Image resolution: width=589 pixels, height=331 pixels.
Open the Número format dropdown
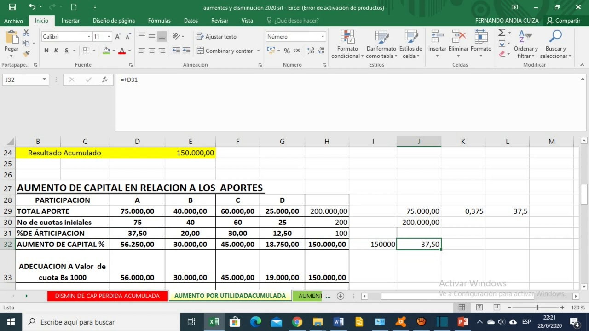tap(323, 37)
